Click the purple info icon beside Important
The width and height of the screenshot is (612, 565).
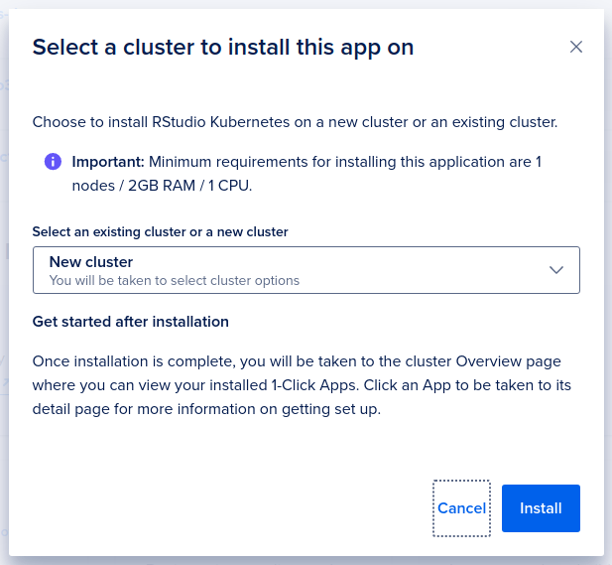coord(54,162)
